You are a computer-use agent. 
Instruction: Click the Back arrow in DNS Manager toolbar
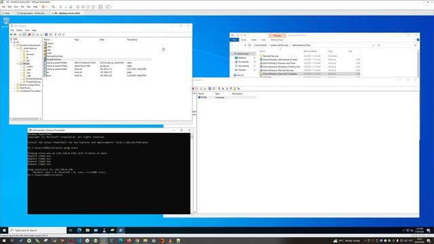(x=12, y=35)
